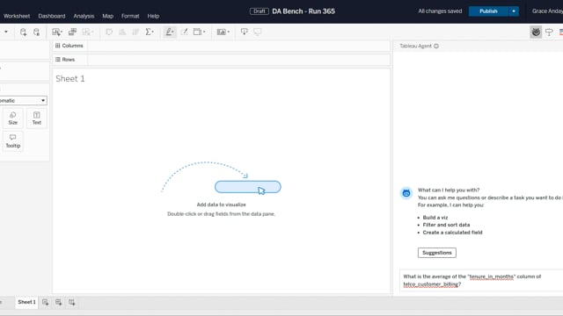The image size is (563, 316).
Task: Click the Tableau Agent info icon
Action: [x=436, y=47]
